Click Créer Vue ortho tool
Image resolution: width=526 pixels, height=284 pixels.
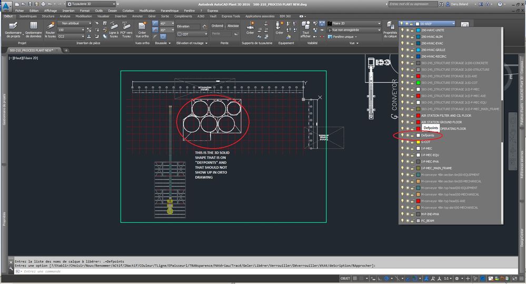coord(142,29)
